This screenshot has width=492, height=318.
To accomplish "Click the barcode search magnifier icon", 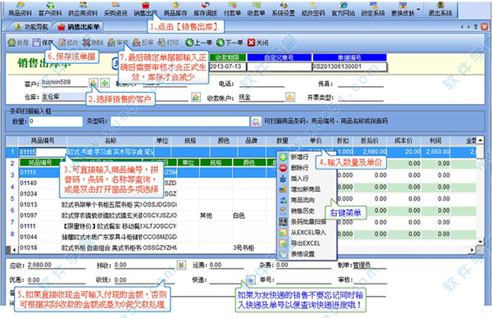I will [256, 121].
